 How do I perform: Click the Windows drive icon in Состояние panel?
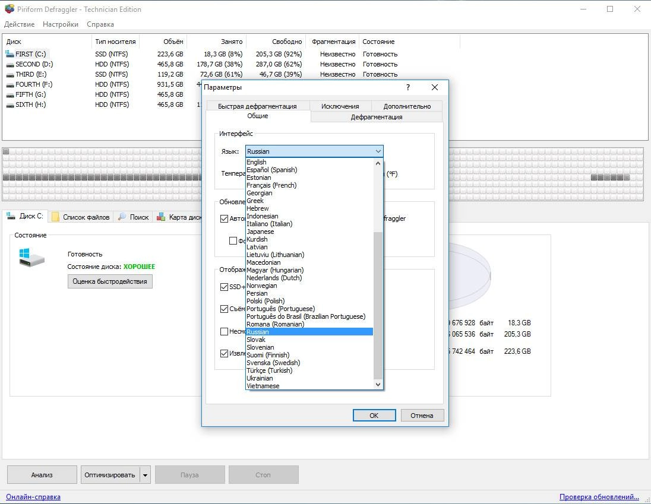click(x=31, y=257)
